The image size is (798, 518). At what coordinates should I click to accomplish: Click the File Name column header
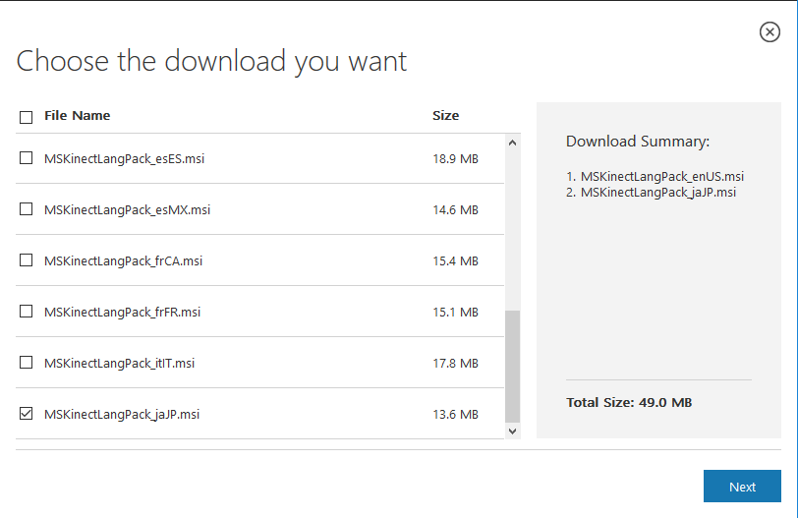78,116
